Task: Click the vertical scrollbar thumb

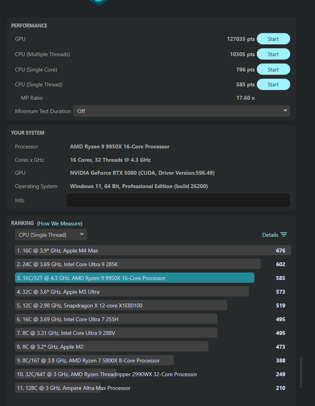Action: (x=301, y=372)
